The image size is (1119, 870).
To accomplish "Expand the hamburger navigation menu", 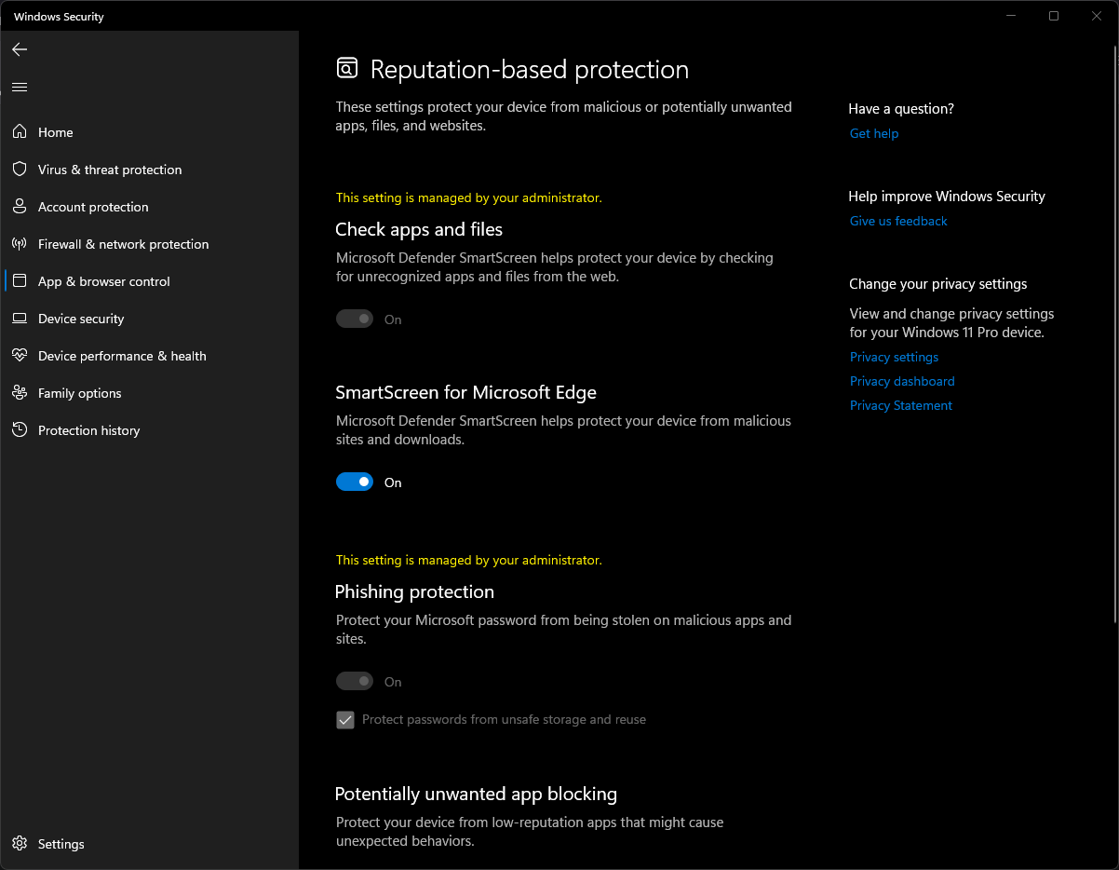I will coord(20,88).
